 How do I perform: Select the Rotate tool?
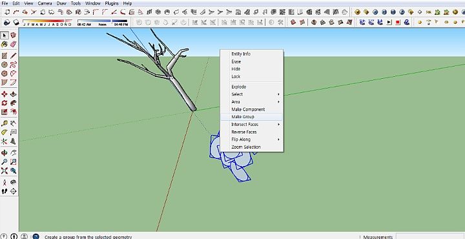(5, 103)
